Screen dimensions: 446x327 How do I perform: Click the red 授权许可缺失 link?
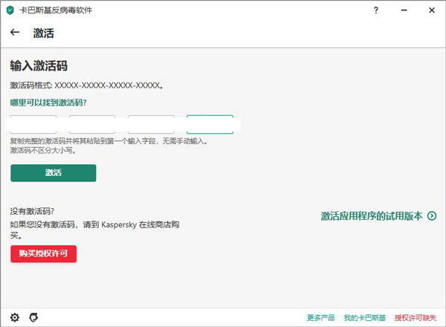[416, 317]
